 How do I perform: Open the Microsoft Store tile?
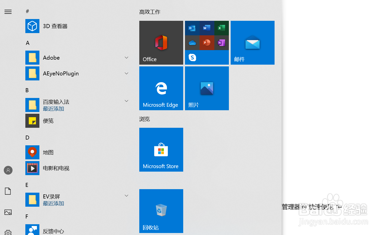click(x=161, y=150)
